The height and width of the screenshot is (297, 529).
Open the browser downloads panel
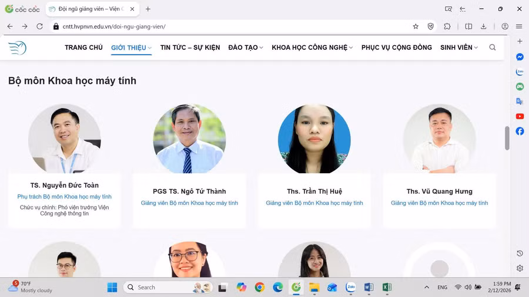(x=483, y=26)
